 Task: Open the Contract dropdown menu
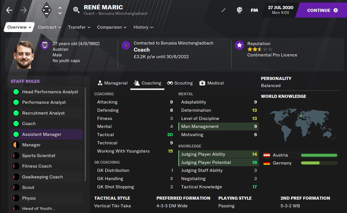coord(50,27)
